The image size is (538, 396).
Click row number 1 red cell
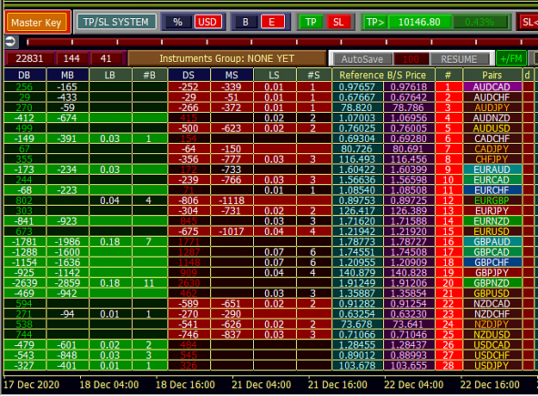(x=448, y=87)
